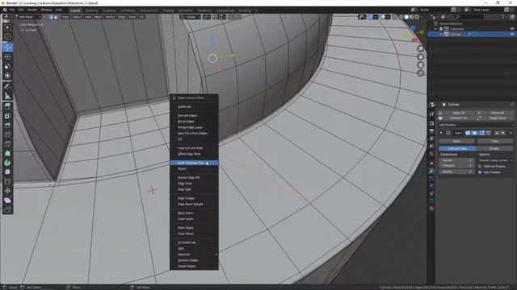Select the Cursor tool in left toolbar
517x290 pixels.
pyautogui.click(x=7, y=37)
